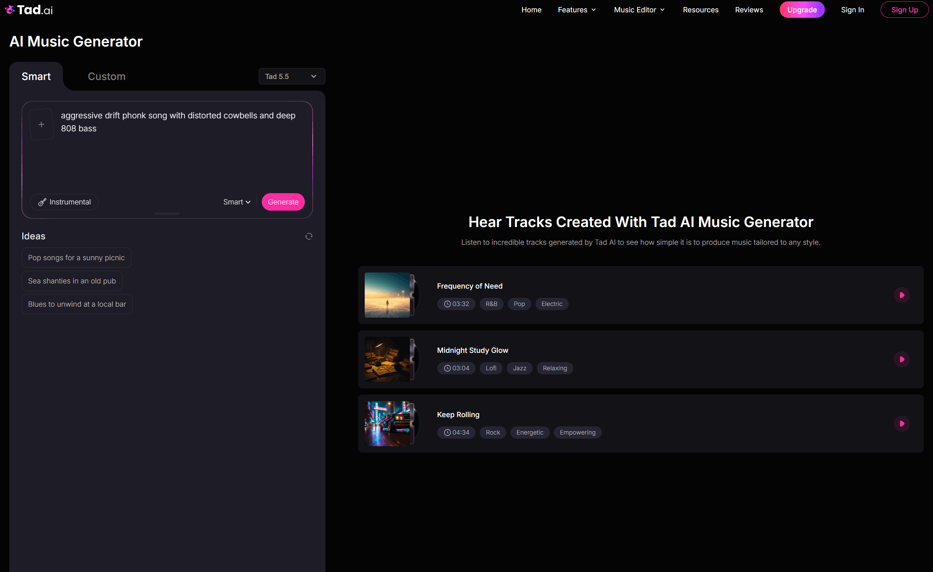Image resolution: width=933 pixels, height=572 pixels.
Task: Open the Frequency of Need cover thumbnail
Action: point(387,295)
